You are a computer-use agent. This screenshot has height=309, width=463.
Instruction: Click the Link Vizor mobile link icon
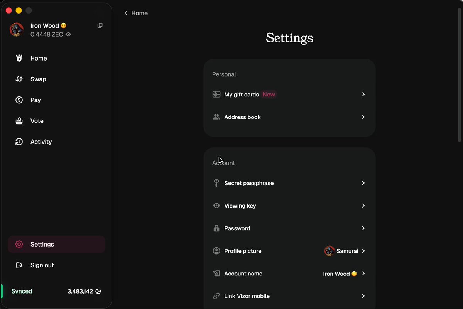(216, 296)
